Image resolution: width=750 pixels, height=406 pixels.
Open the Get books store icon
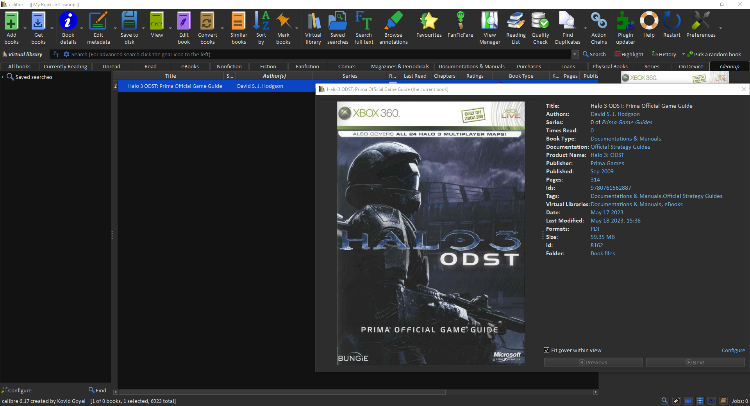pyautogui.click(x=38, y=21)
